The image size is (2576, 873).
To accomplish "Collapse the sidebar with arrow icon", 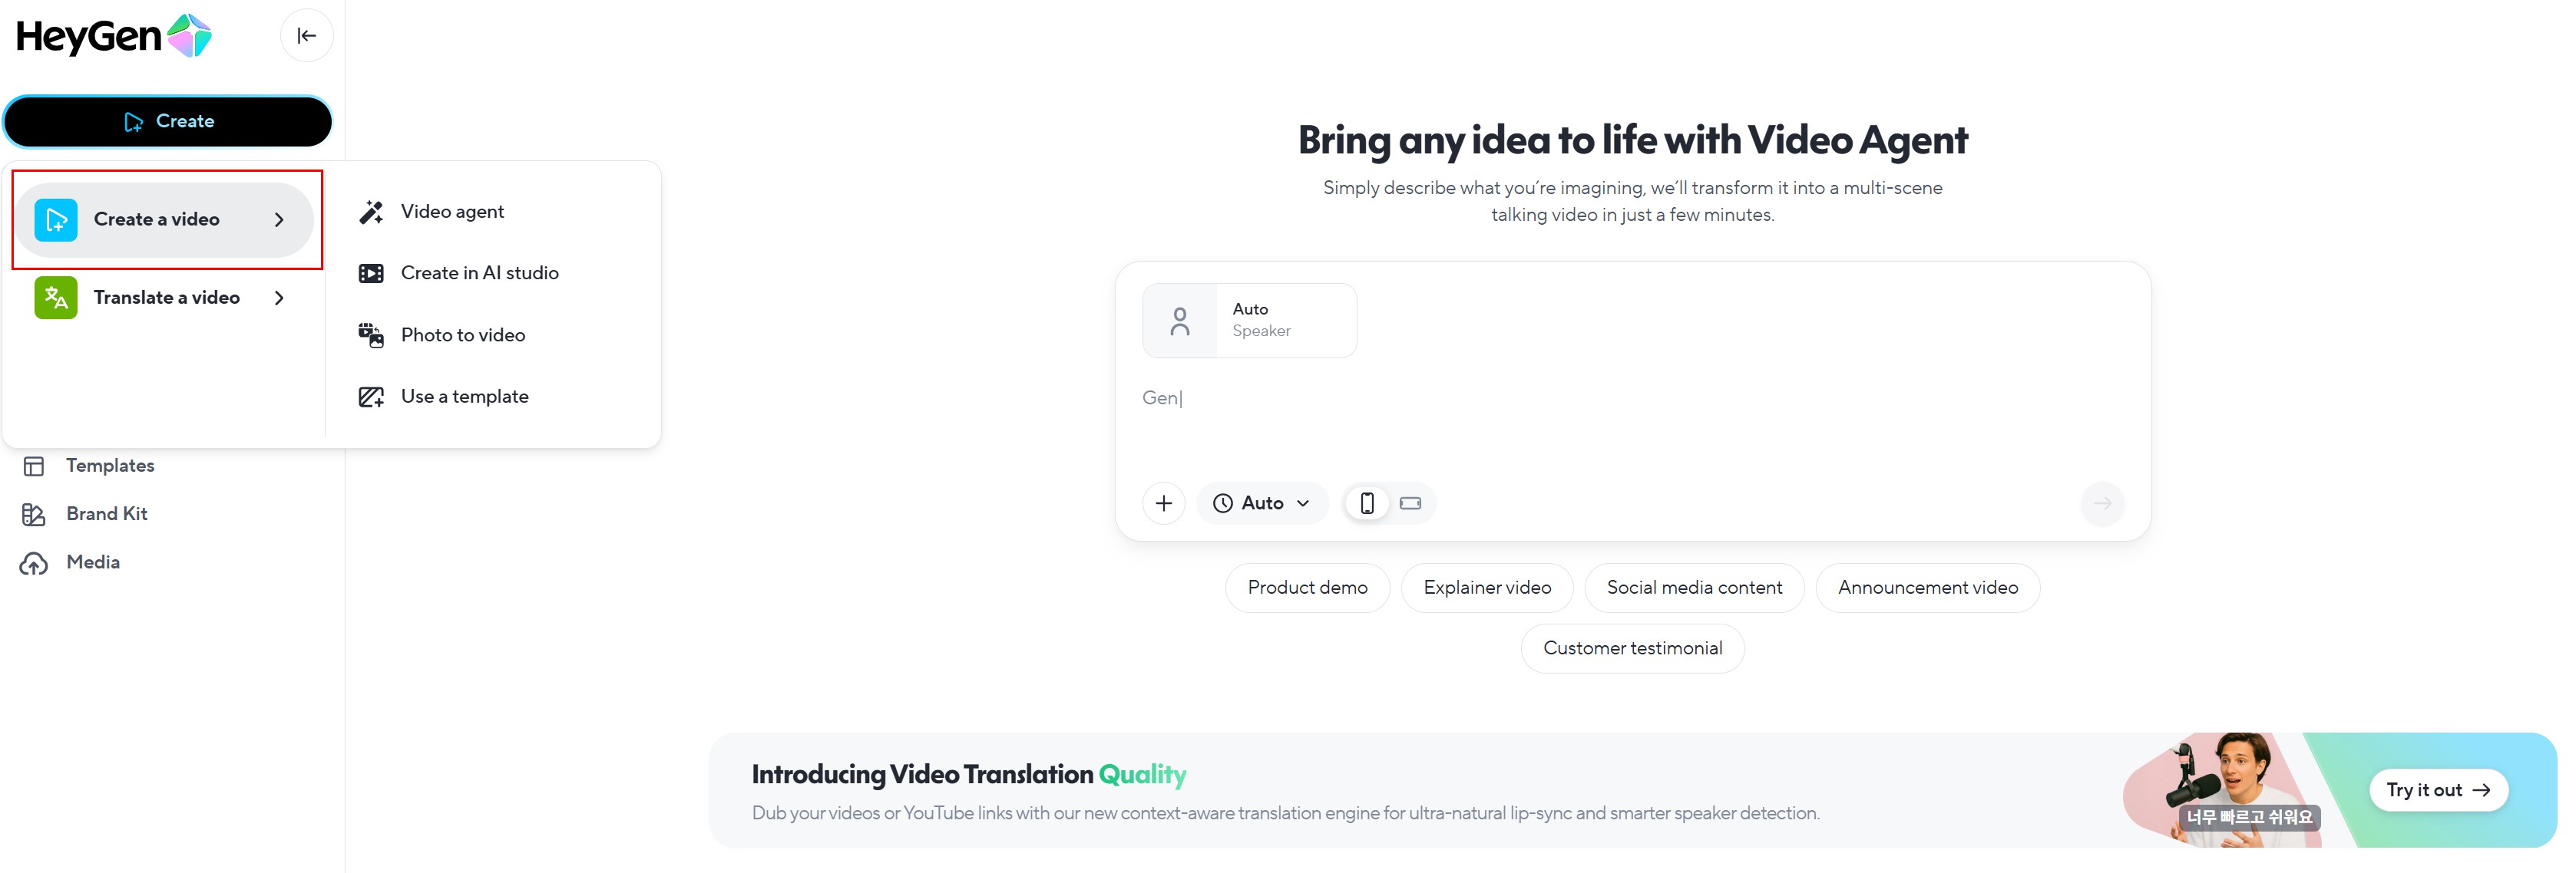I will click(x=307, y=36).
